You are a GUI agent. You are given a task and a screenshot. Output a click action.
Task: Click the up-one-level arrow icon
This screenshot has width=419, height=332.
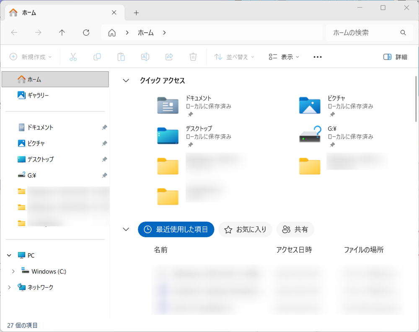[x=62, y=32]
